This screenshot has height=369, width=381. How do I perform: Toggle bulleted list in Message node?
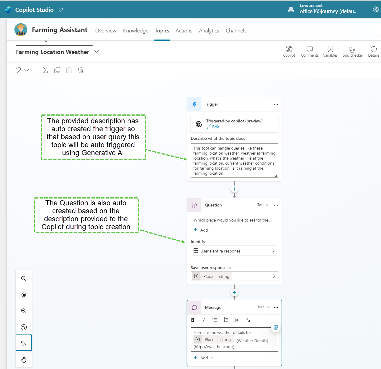215,320
